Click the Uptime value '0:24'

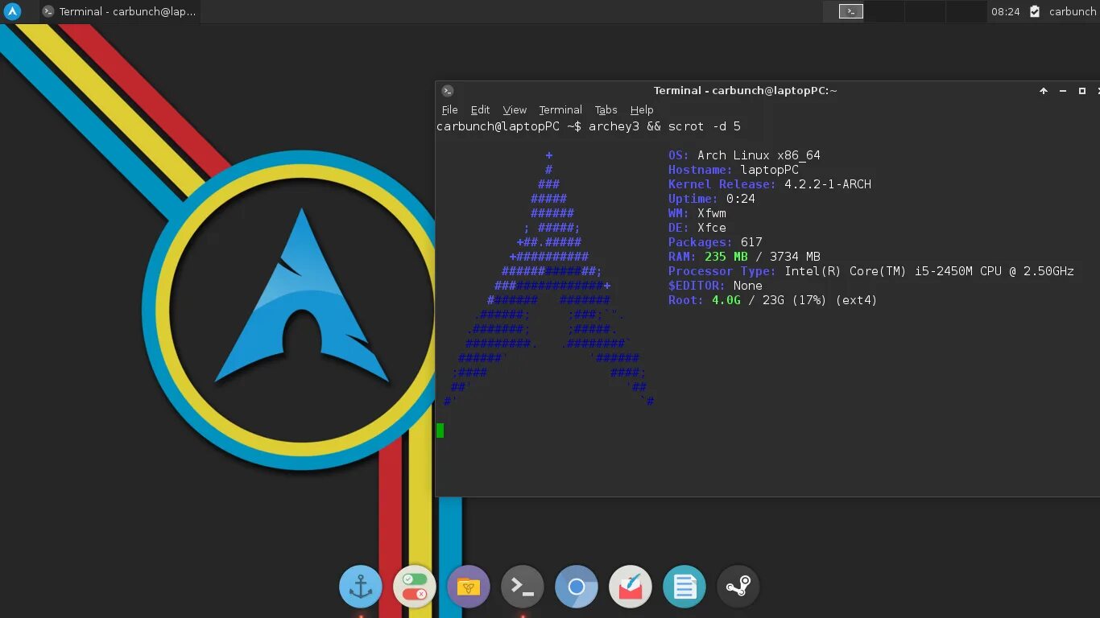pyautogui.click(x=740, y=199)
